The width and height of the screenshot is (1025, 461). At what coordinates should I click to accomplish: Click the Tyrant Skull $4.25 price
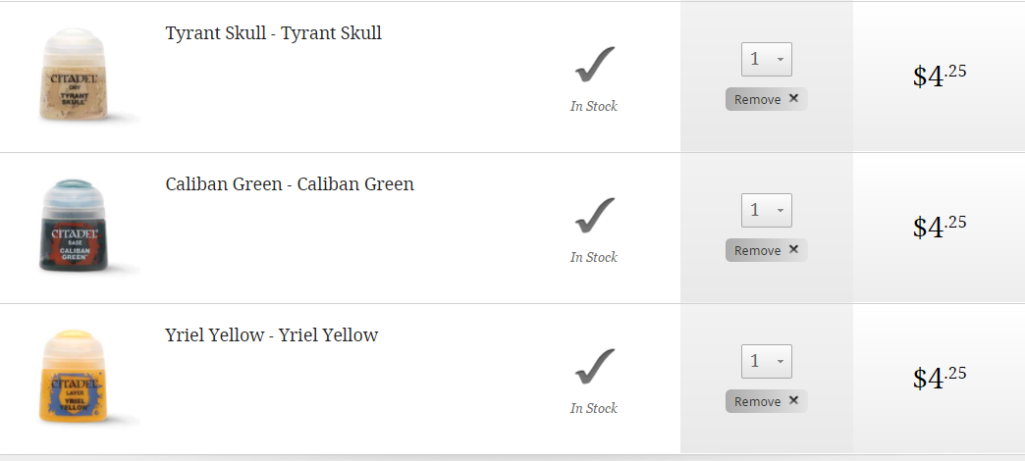click(940, 76)
